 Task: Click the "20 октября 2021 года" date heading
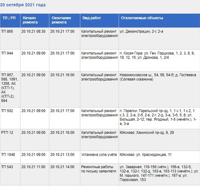pos(23,5)
